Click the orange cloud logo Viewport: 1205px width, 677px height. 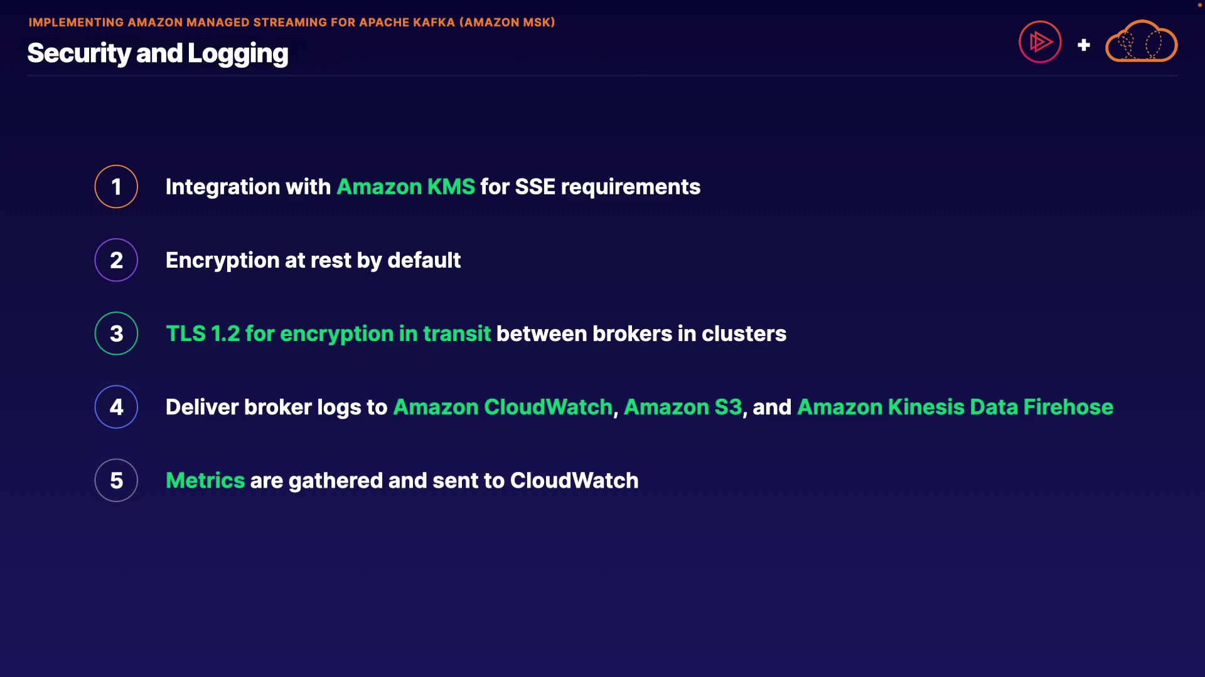(1141, 43)
